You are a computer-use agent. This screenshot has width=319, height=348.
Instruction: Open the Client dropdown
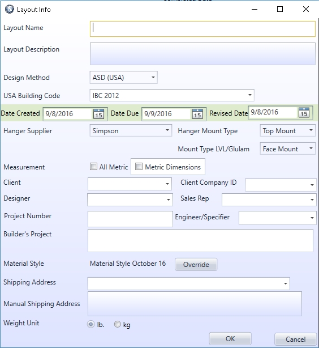click(130, 184)
